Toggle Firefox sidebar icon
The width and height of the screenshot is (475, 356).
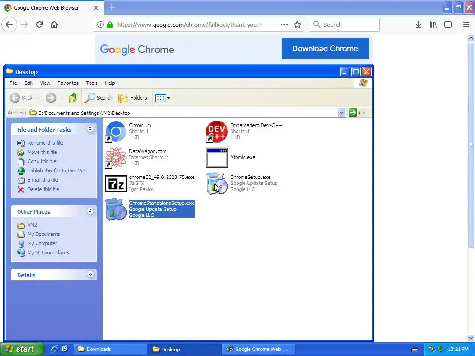(x=448, y=25)
